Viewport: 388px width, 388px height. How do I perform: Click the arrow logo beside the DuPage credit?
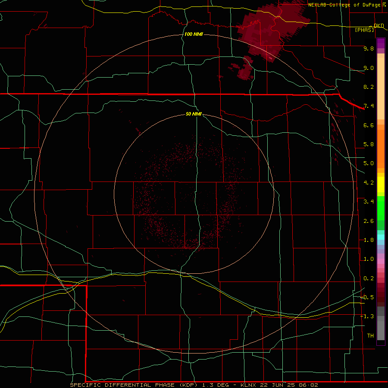(x=385, y=5)
